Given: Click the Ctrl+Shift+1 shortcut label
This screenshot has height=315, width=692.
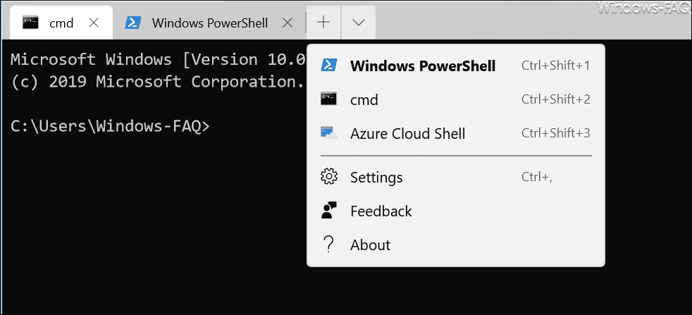Looking at the screenshot, I should [555, 66].
